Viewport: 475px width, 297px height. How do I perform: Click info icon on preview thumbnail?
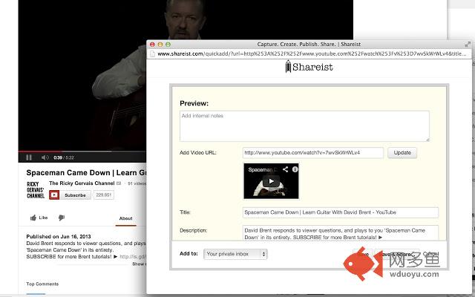tap(295, 169)
